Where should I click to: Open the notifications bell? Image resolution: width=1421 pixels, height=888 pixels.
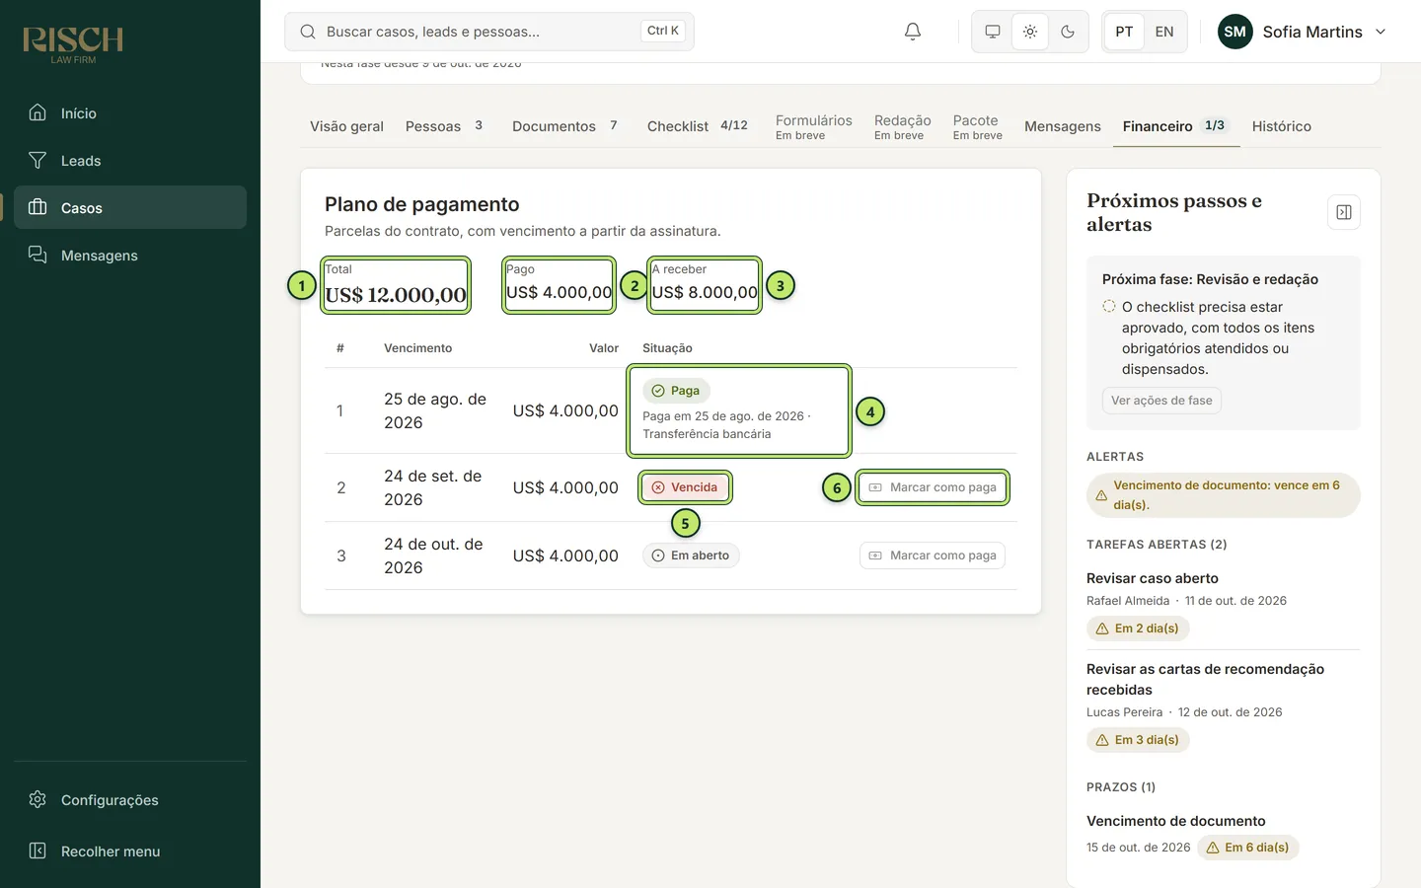[x=913, y=32]
